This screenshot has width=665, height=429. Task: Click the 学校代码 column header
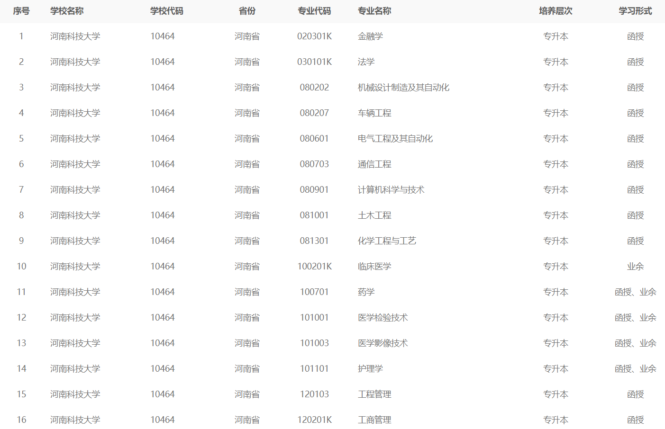167,11
